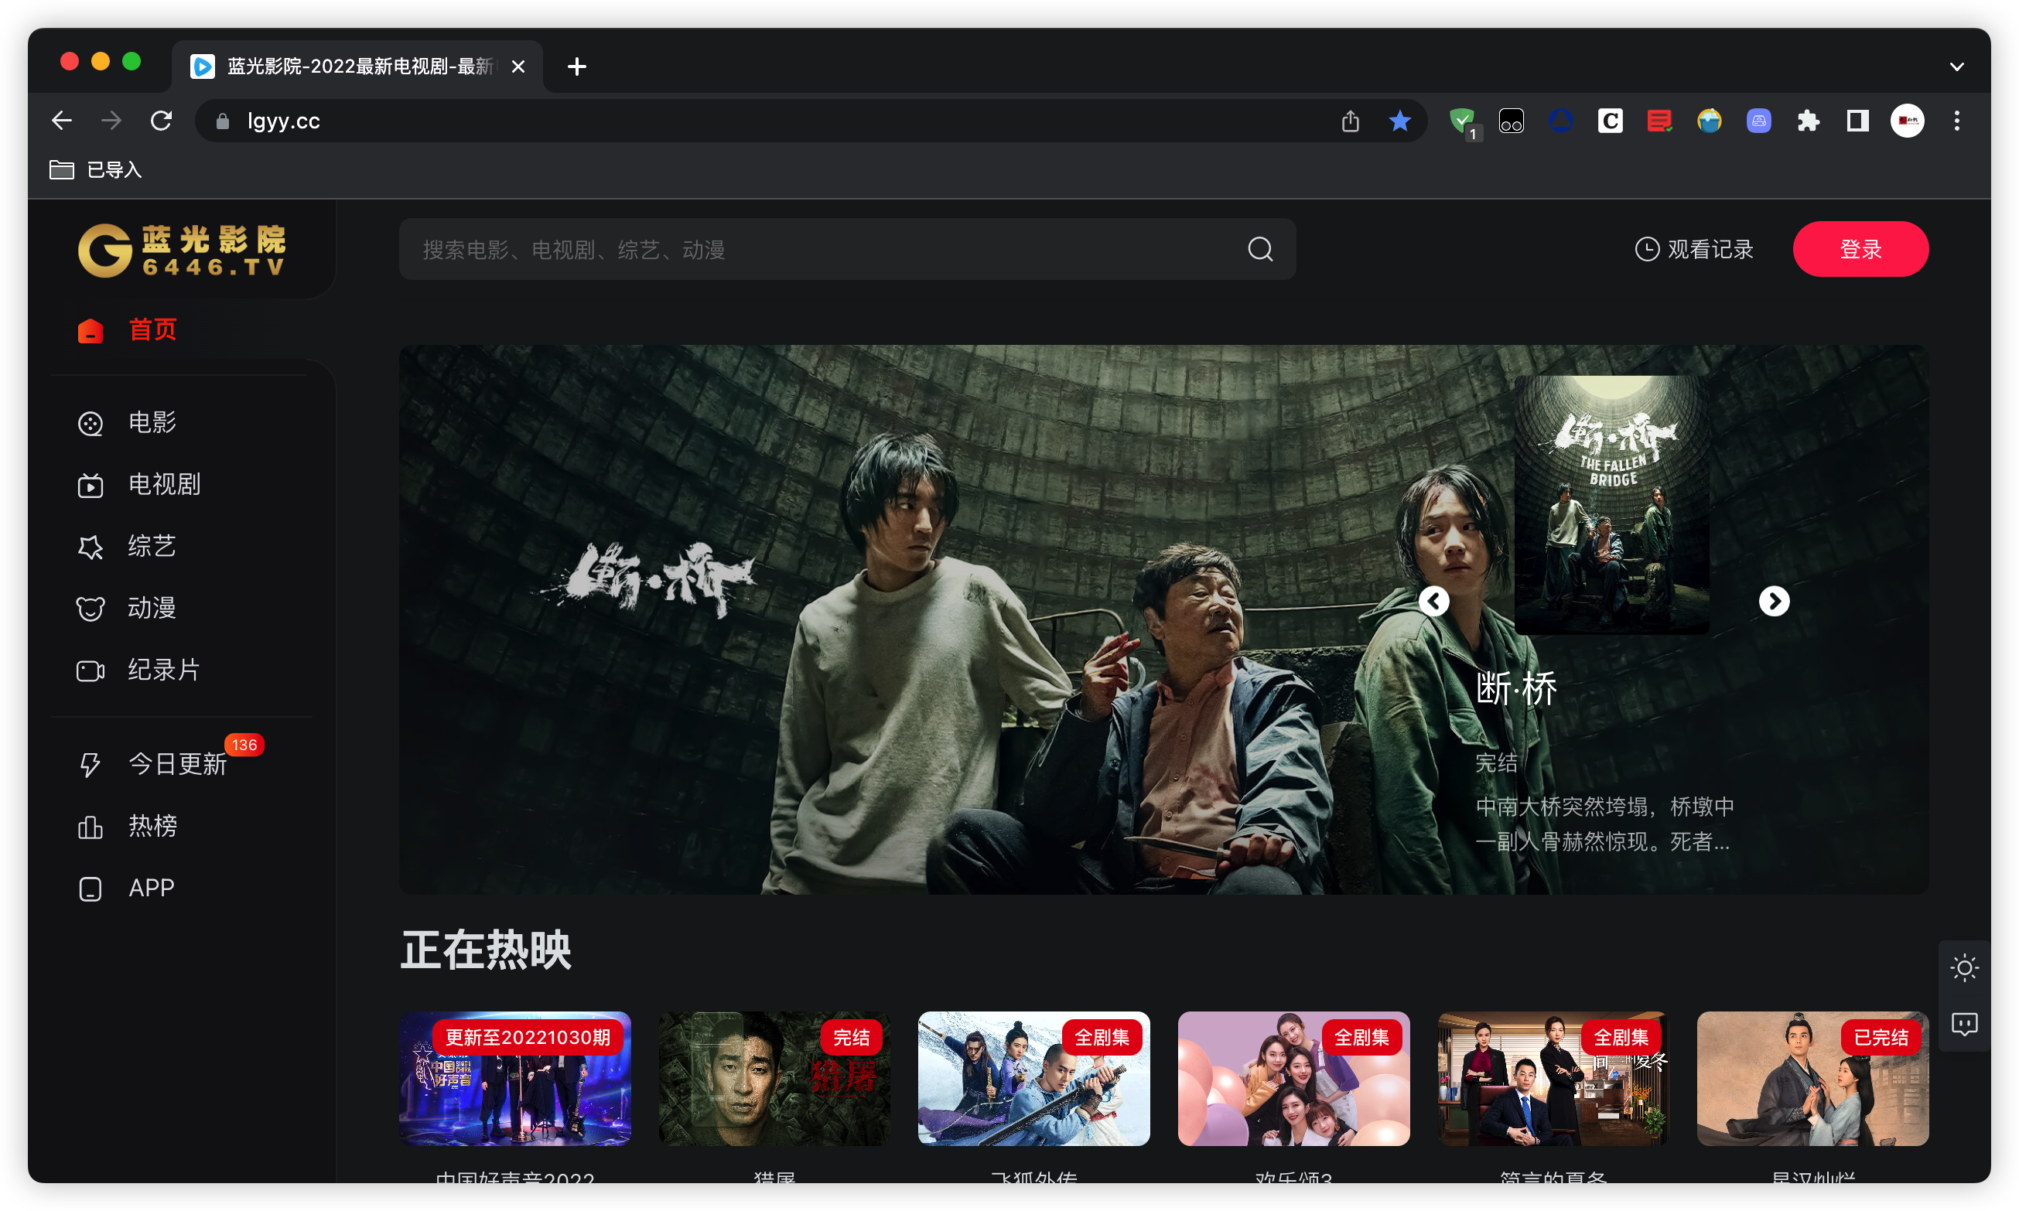
Task: Show next banner slide
Action: point(1773,602)
